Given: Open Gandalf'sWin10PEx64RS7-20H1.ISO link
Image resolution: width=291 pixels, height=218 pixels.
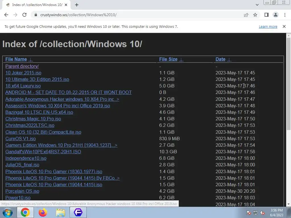Looking at the screenshot, I should (43, 152).
